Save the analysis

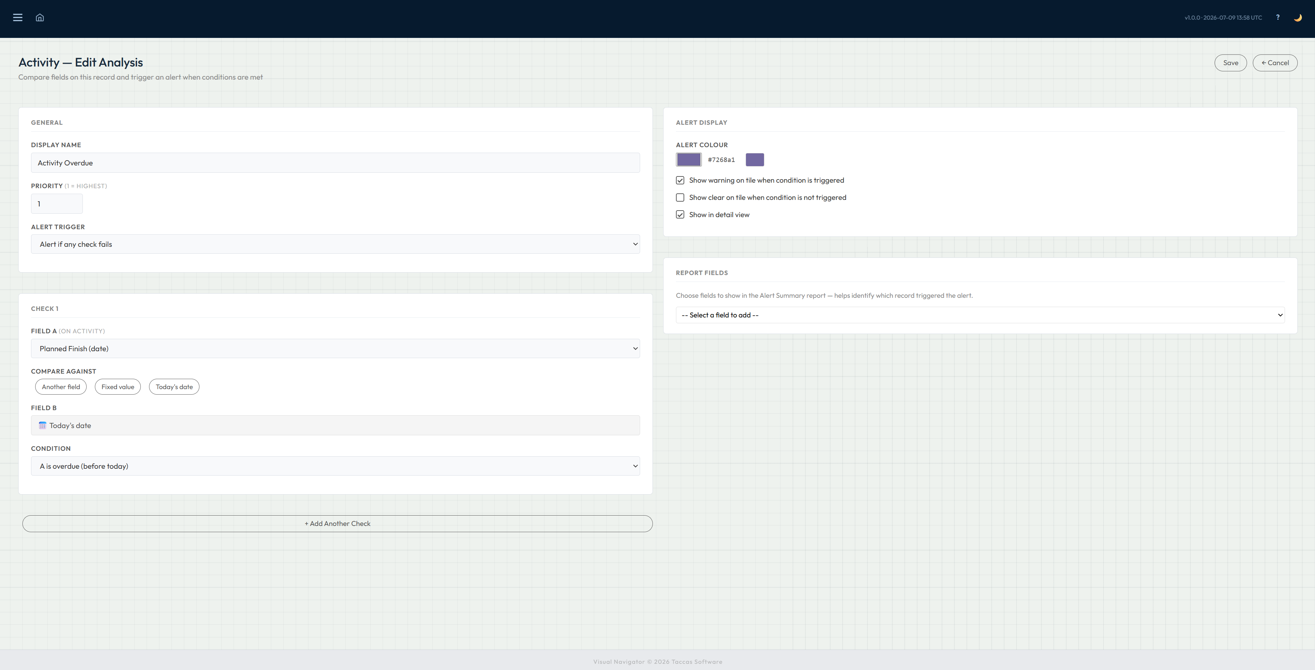(x=1231, y=63)
